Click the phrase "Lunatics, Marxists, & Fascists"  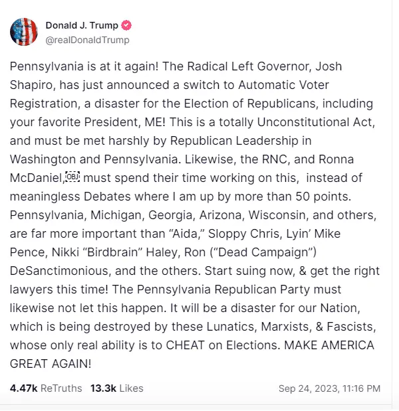283,327
